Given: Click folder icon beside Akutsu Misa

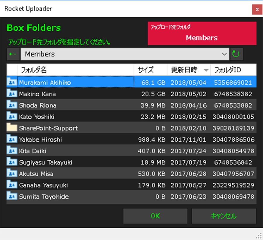Looking at the screenshot, I should coord(12,173).
